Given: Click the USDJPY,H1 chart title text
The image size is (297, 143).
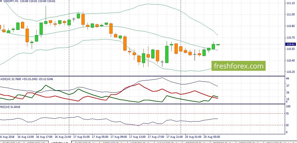Looking at the screenshot, I should (x=11, y=1).
